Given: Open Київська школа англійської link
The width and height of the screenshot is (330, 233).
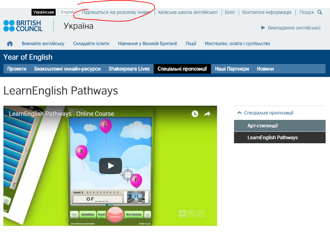Looking at the screenshot, I should 188,12.
